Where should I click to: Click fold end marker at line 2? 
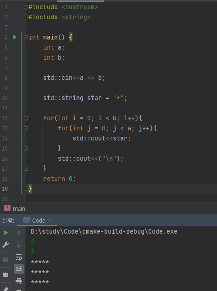coord(26,17)
